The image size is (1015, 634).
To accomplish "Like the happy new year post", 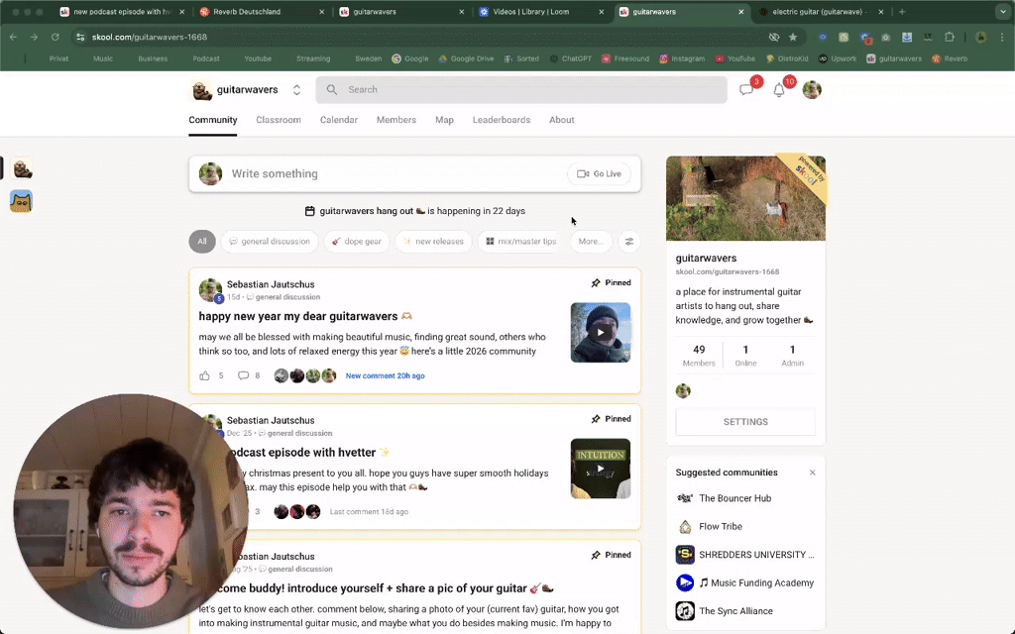I will click(204, 375).
